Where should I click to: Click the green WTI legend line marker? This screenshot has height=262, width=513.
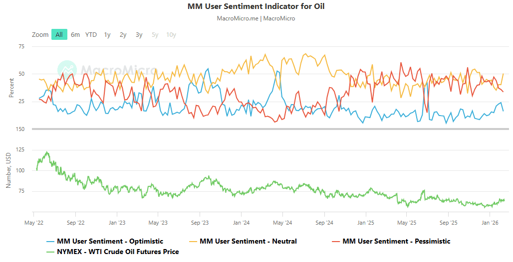coord(50,252)
